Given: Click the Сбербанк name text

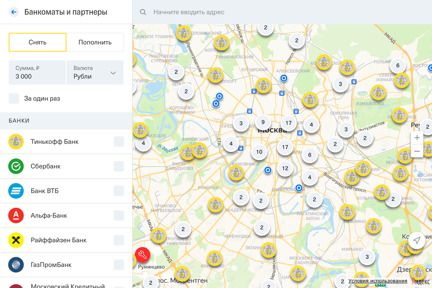Looking at the screenshot, I should point(46,166).
